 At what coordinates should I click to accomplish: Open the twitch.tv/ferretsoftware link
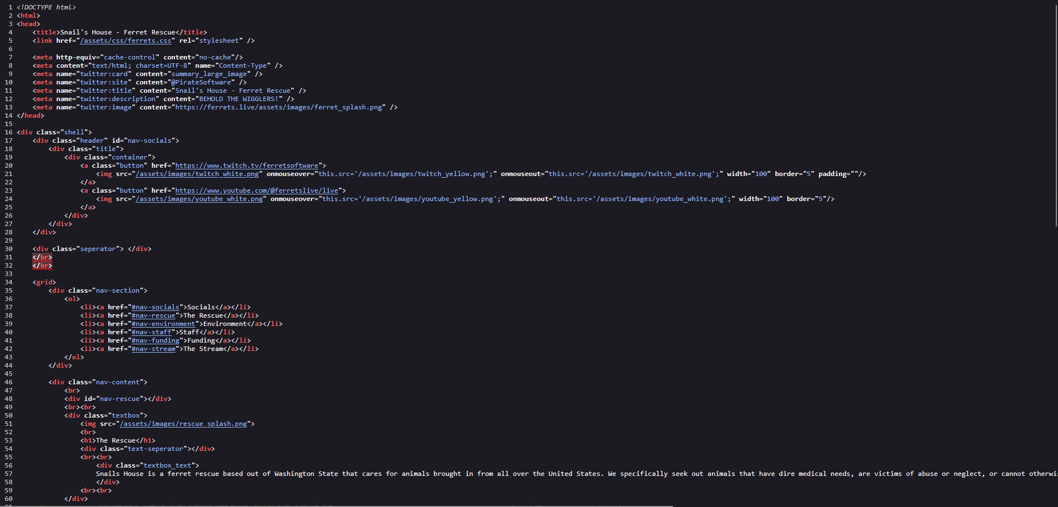pyautogui.click(x=247, y=165)
